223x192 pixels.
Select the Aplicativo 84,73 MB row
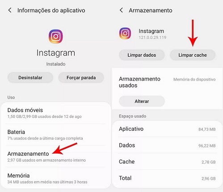[x=167, y=129]
